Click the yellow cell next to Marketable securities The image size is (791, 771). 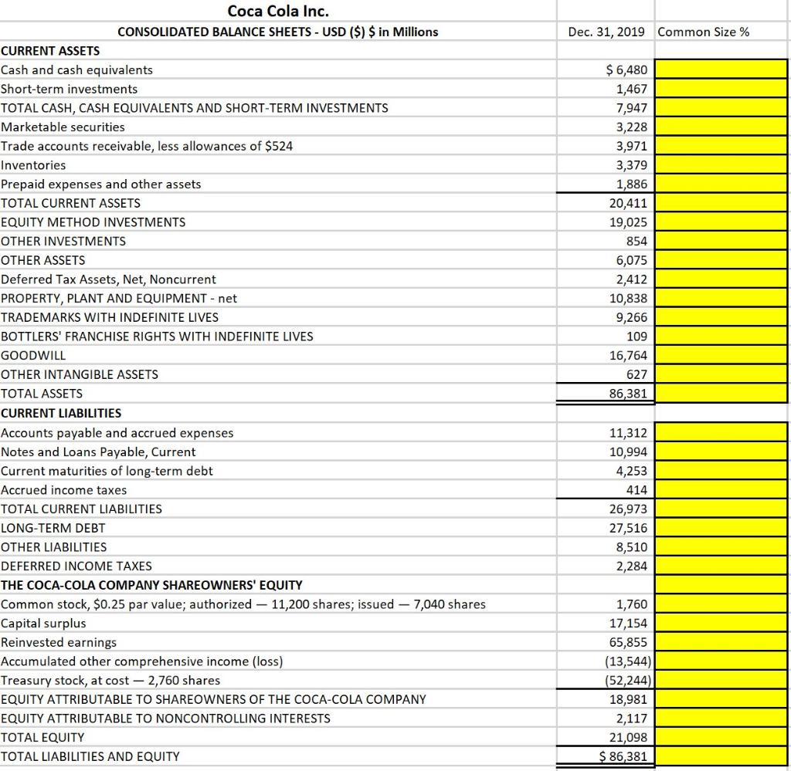pyautogui.click(x=721, y=127)
